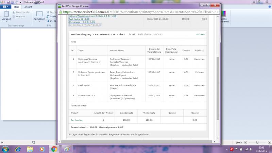Open Windows Media Player from taskbar

click(x=42, y=149)
